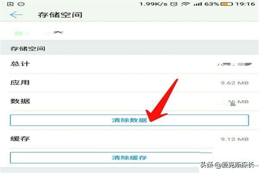
Task: Tap the 存储空间 page title
Action: point(60,15)
